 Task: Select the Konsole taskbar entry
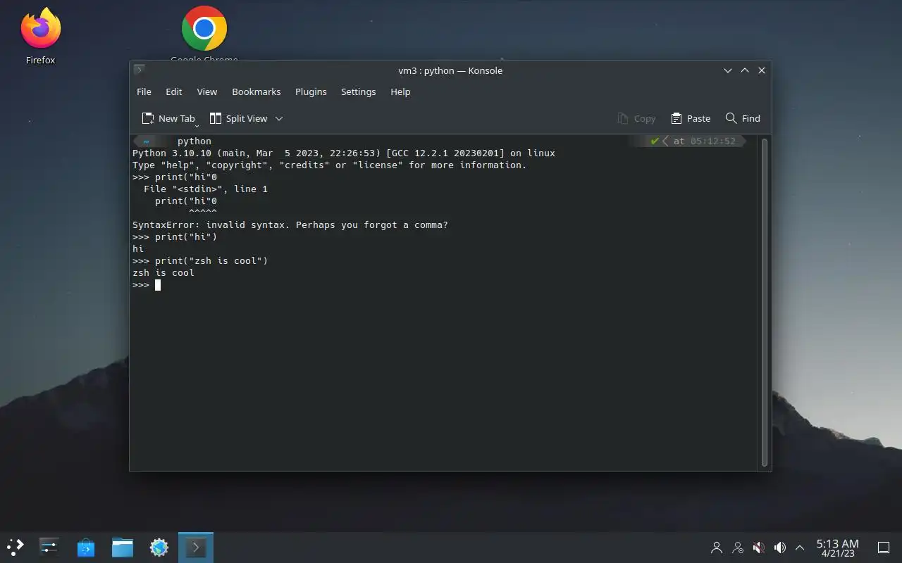pos(196,547)
